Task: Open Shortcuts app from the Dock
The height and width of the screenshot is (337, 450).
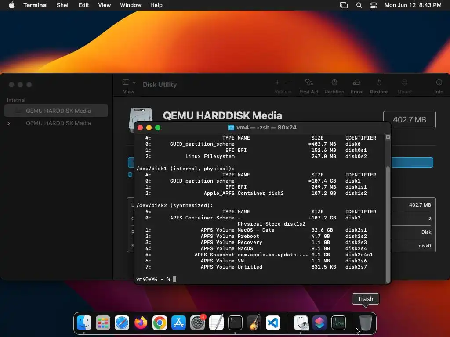Action: click(320, 323)
